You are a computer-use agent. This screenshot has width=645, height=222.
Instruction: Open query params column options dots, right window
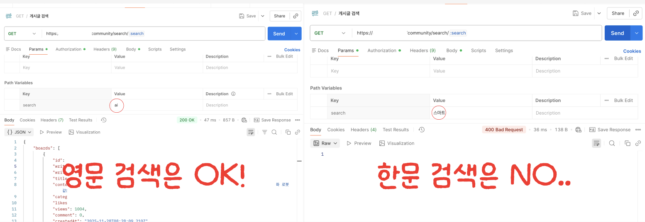(x=606, y=58)
